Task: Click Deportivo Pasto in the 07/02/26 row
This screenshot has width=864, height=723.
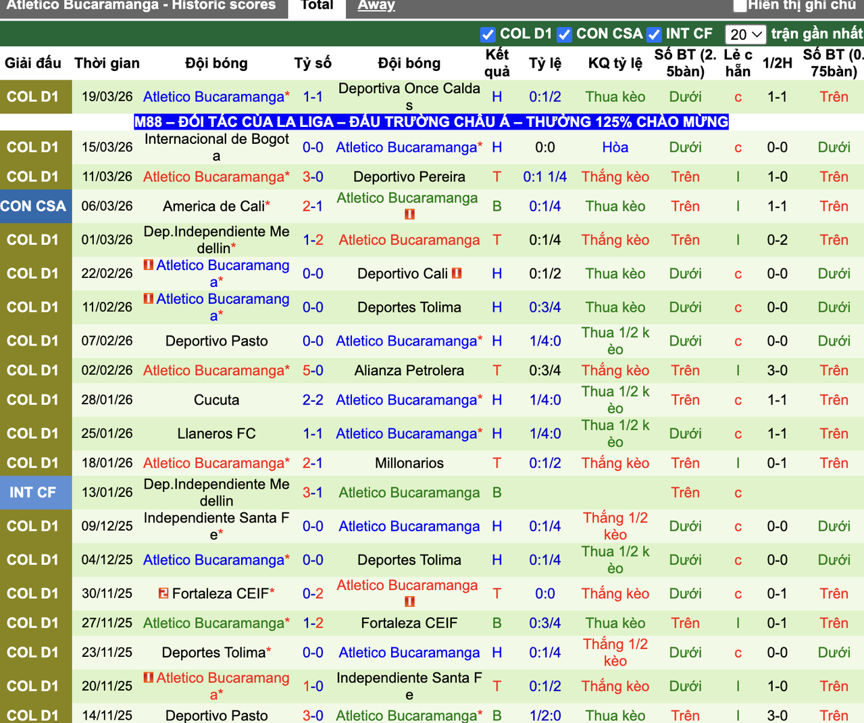Action: 217,341
